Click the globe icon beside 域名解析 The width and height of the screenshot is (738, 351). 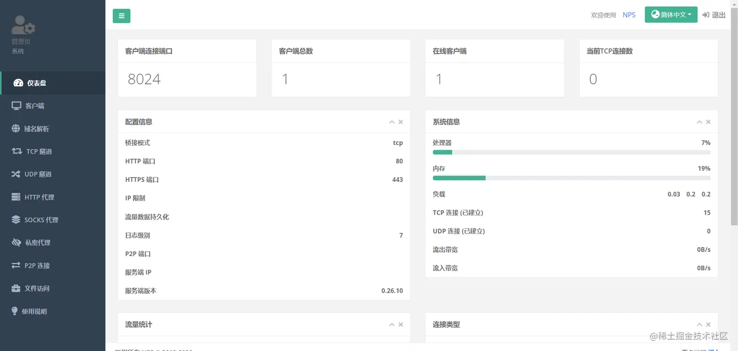pyautogui.click(x=16, y=129)
